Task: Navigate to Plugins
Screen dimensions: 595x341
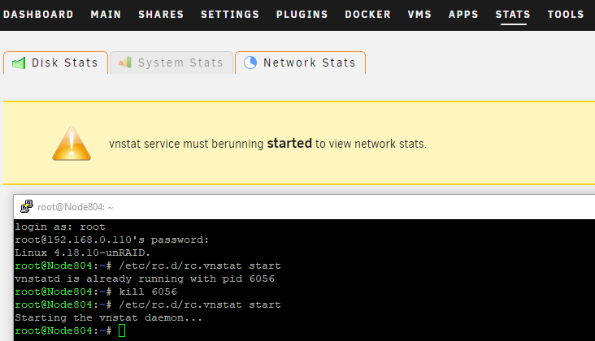Action: (302, 15)
